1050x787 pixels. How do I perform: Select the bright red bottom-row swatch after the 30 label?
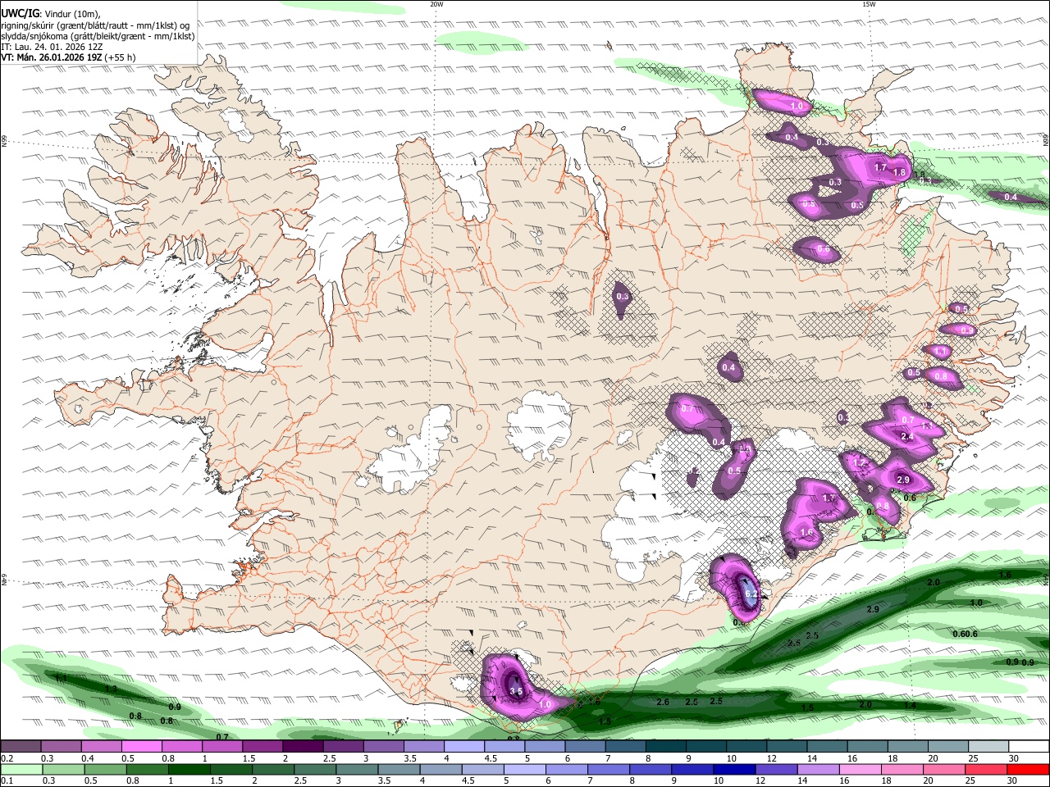point(1029,769)
